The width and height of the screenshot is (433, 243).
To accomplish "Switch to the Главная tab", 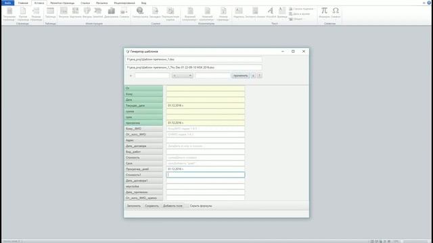I will pyautogui.click(x=23, y=3).
